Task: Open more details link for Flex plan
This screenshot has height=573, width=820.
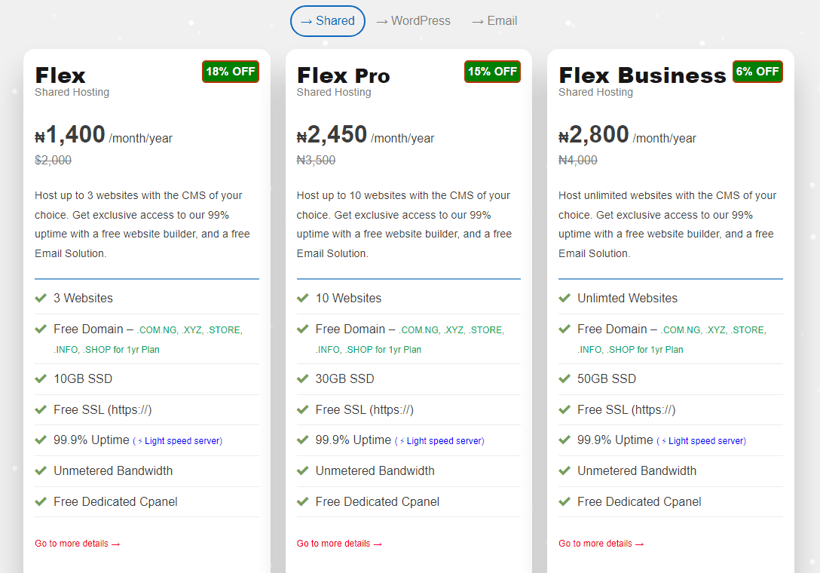Action: click(77, 544)
